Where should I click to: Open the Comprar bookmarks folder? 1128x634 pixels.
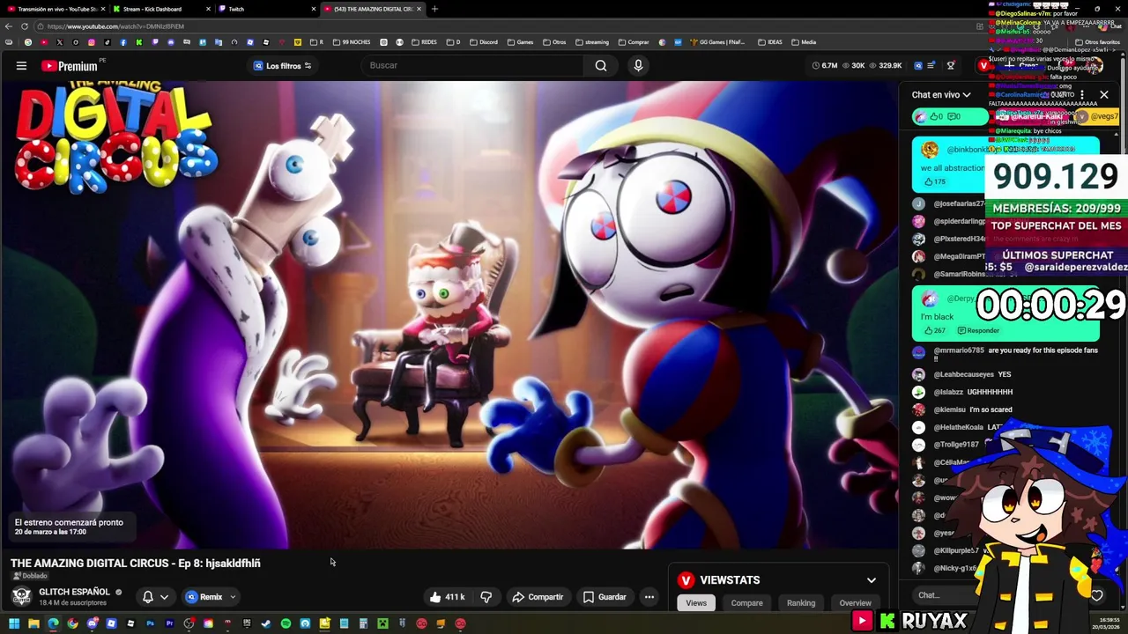pyautogui.click(x=634, y=42)
